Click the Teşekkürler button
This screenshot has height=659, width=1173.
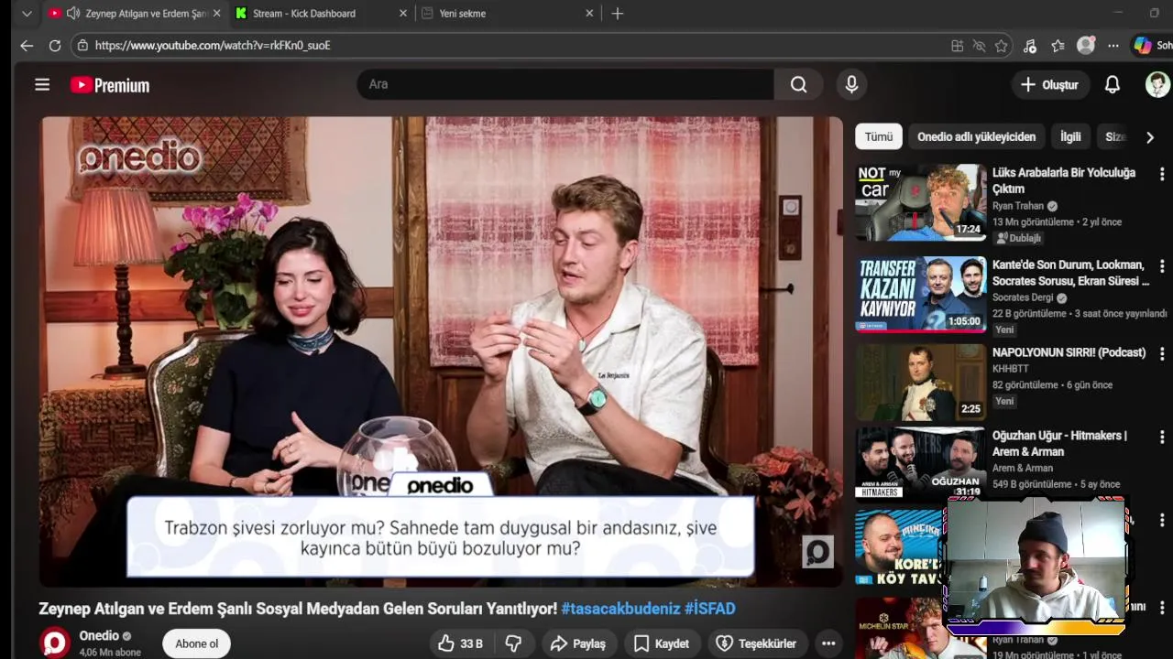(x=757, y=643)
